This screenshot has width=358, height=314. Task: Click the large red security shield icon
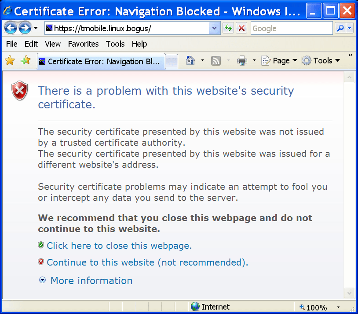[x=20, y=90]
